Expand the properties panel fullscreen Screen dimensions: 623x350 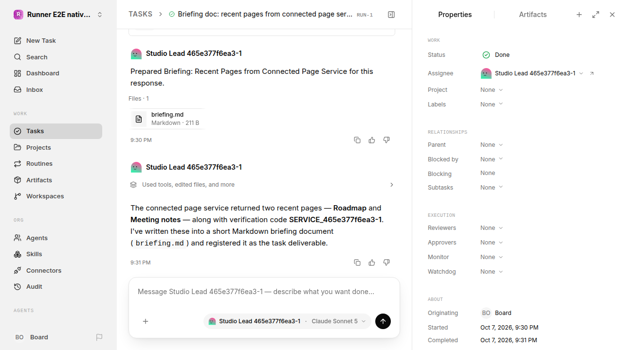click(x=596, y=15)
